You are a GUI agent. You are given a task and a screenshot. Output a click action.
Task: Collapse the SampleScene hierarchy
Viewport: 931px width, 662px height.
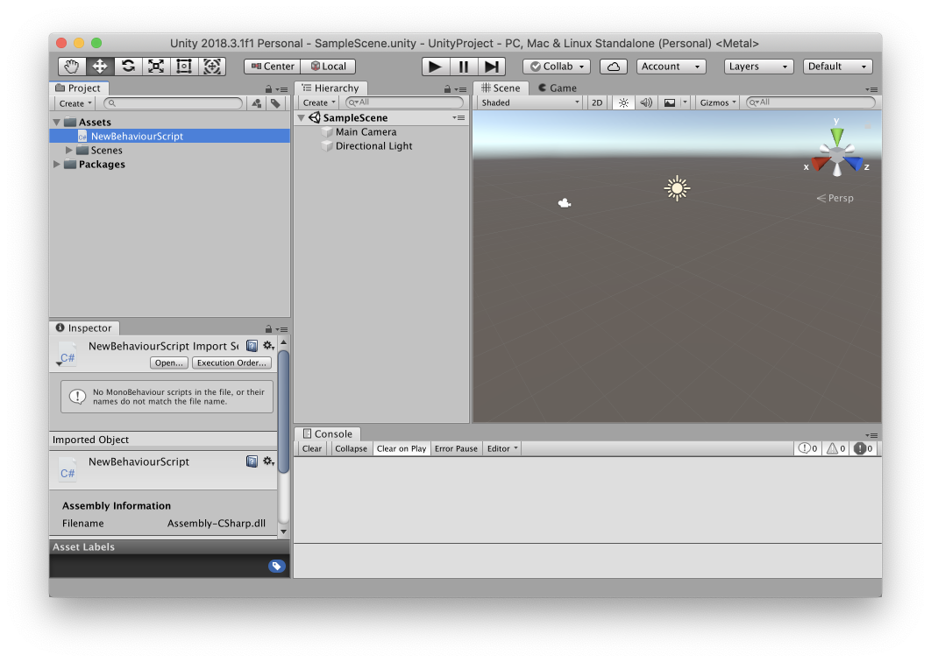302,117
